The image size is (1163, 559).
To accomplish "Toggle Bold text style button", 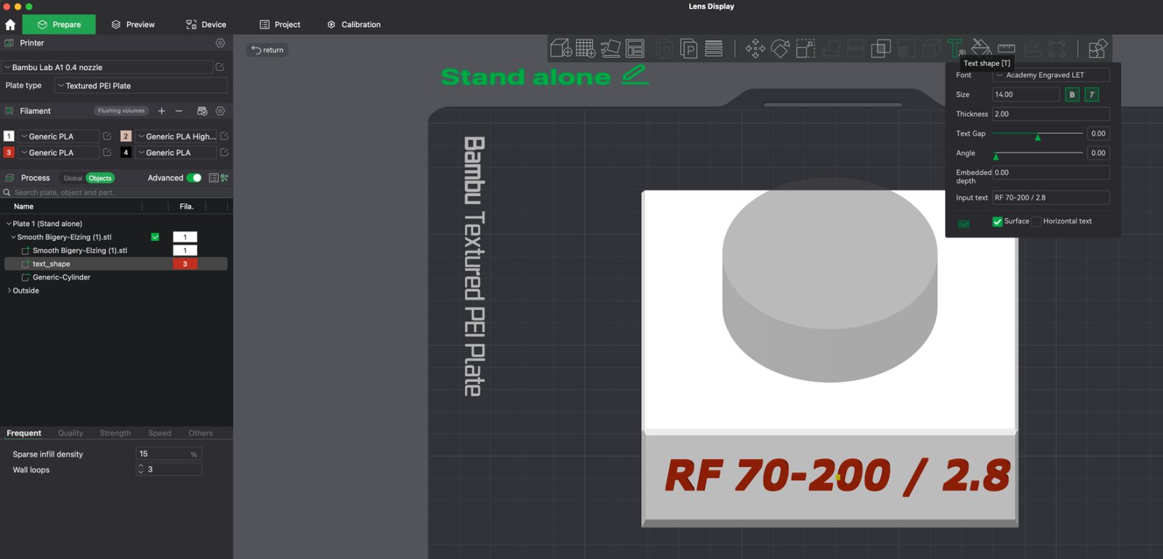I will point(1072,94).
